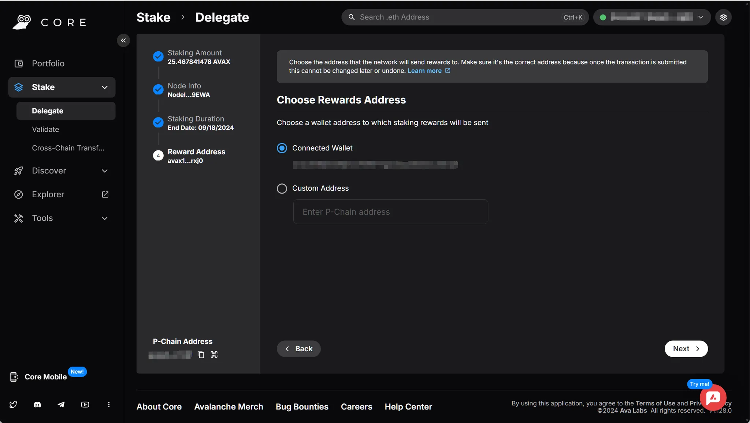Expand the Tools menu chevron

point(105,218)
